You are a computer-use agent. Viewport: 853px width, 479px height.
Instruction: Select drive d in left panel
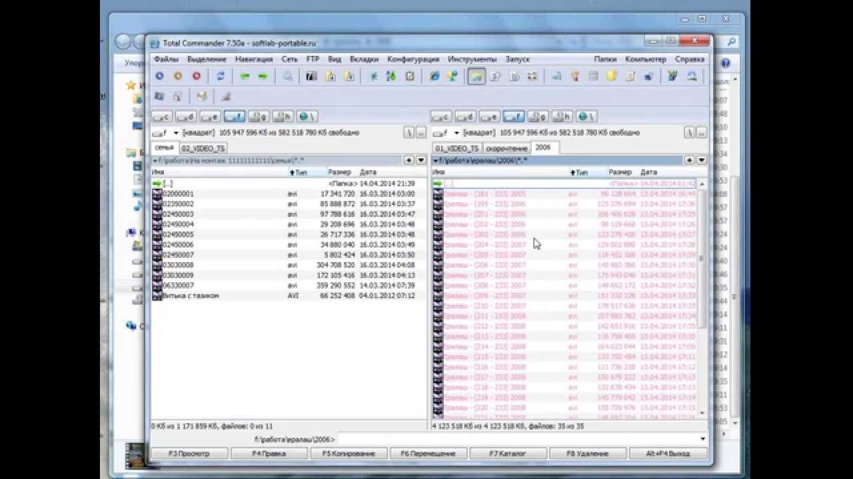click(x=185, y=116)
